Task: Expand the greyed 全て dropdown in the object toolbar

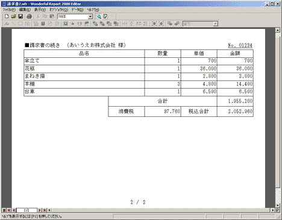Action: tap(215, 24)
